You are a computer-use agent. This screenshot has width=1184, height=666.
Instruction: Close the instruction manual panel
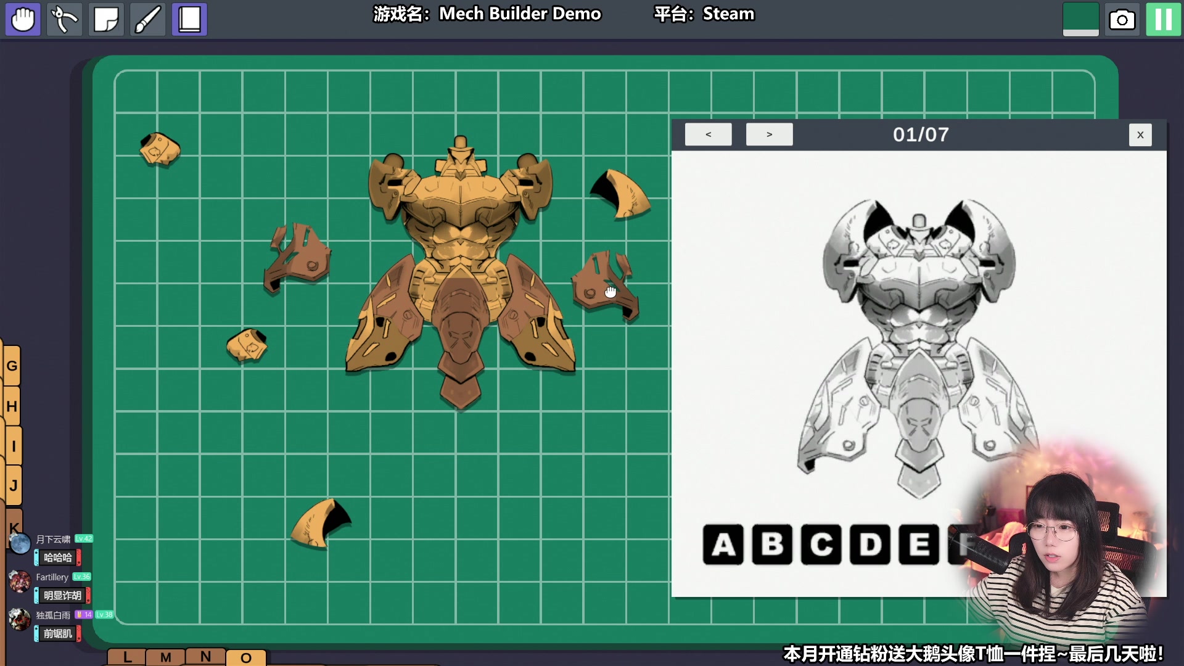click(x=1140, y=134)
